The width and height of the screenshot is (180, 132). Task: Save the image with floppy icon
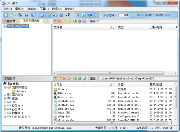[x=27, y=15]
